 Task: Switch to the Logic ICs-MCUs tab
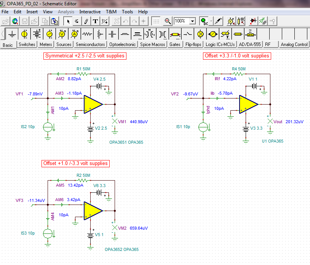(220, 44)
